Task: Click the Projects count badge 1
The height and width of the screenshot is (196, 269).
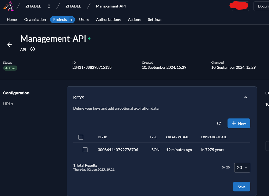Action: coord(71,20)
